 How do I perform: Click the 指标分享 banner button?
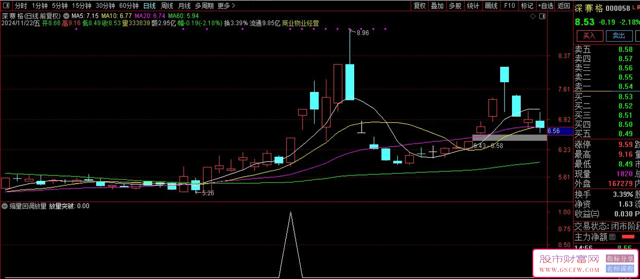620,259
